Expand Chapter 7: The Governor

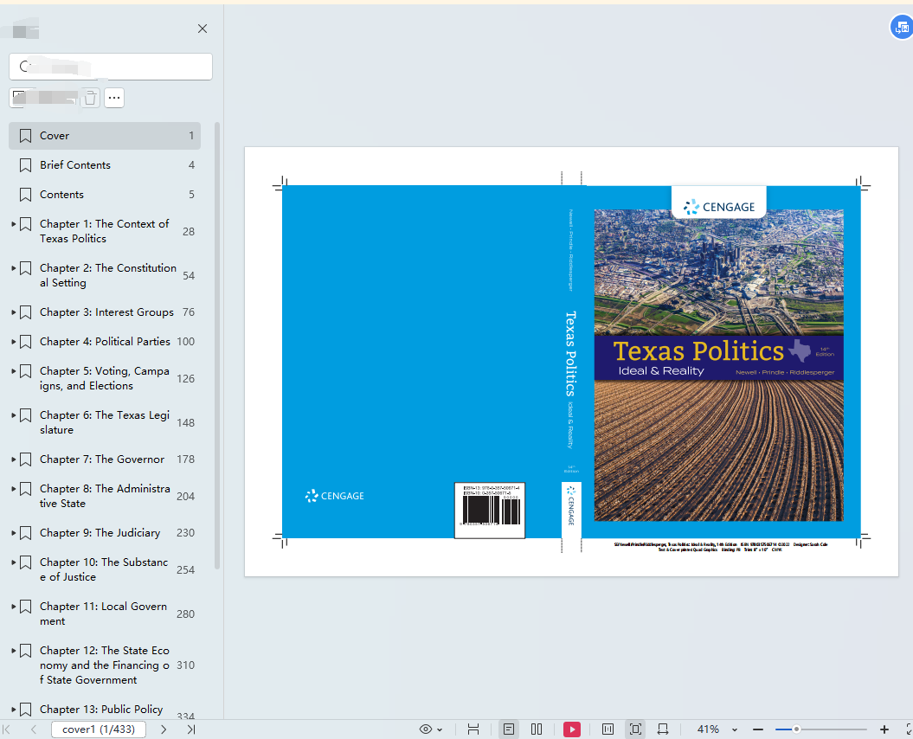click(13, 459)
